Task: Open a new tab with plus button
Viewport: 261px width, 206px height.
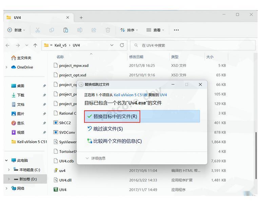Action: 81,18
